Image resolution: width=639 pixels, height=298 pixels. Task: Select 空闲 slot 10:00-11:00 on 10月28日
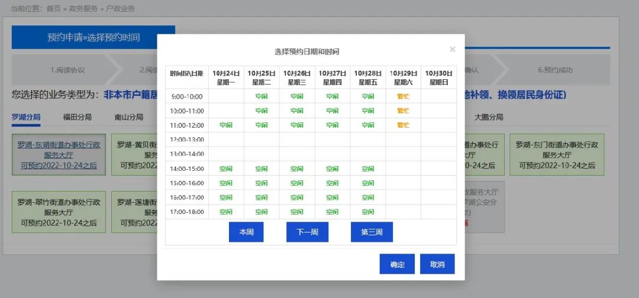coord(367,111)
